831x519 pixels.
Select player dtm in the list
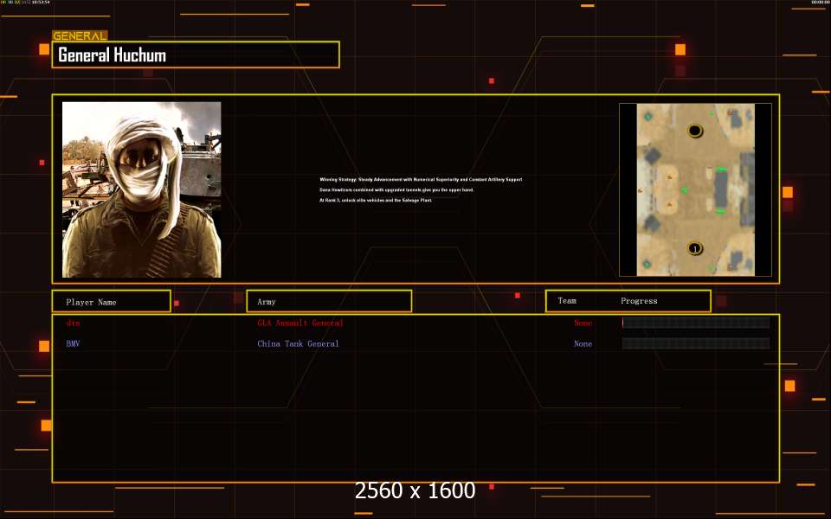[73, 323]
